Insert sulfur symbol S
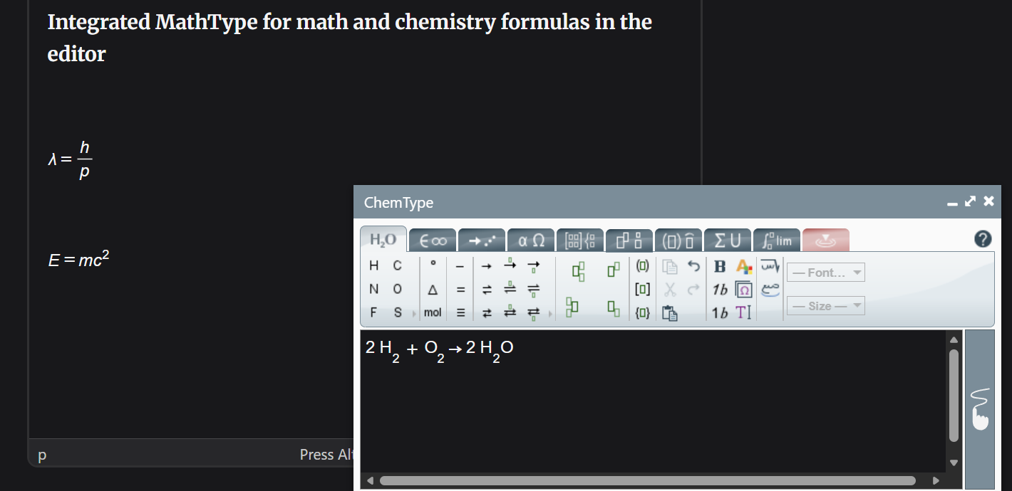The width and height of the screenshot is (1012, 491). click(397, 312)
